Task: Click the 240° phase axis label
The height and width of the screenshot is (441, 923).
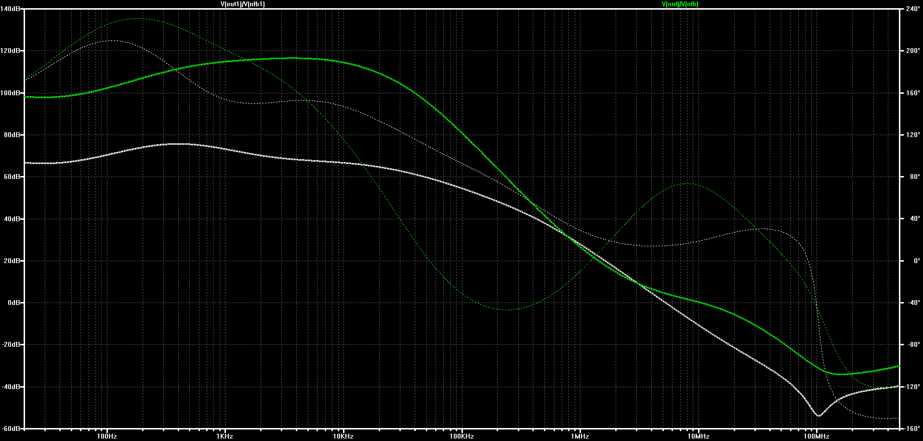Action: [913, 9]
